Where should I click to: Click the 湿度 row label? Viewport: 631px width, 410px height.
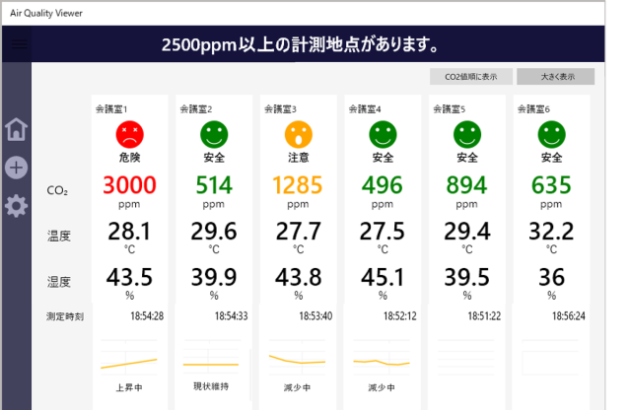59,282
